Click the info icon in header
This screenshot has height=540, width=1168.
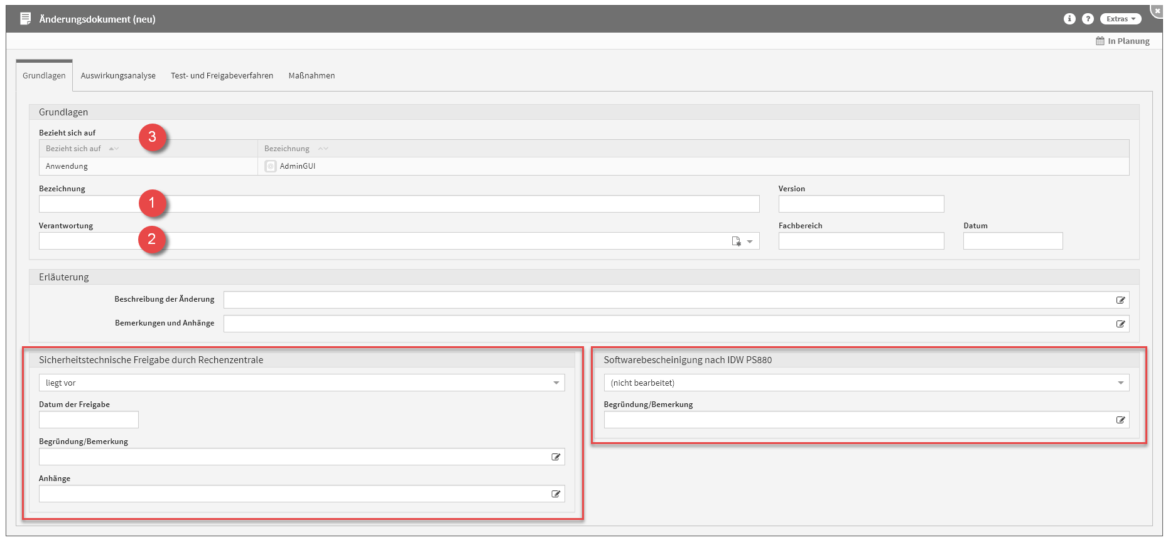point(1069,19)
